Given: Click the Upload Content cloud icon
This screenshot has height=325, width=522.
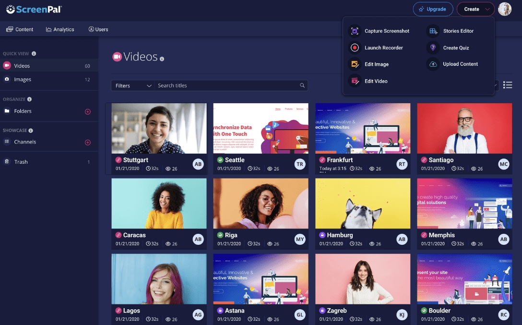Looking at the screenshot, I should click(433, 64).
